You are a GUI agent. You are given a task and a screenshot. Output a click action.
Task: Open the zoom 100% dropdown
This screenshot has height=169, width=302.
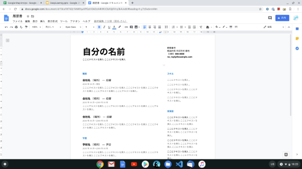pyautogui.click(x=36, y=27)
